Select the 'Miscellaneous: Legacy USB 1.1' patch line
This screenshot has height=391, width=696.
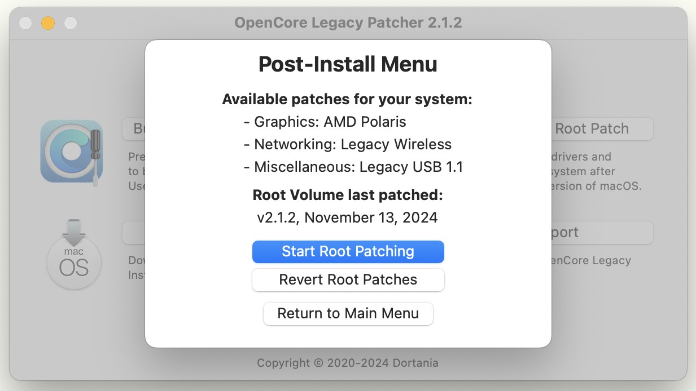pos(353,167)
